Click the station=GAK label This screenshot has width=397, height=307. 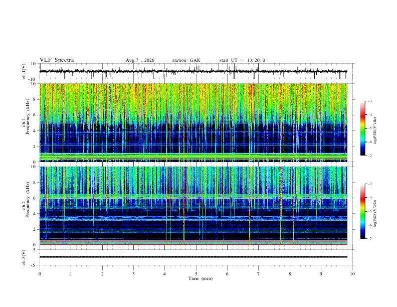coord(186,60)
